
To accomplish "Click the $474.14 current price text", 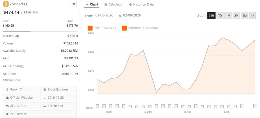I will [11, 12].
